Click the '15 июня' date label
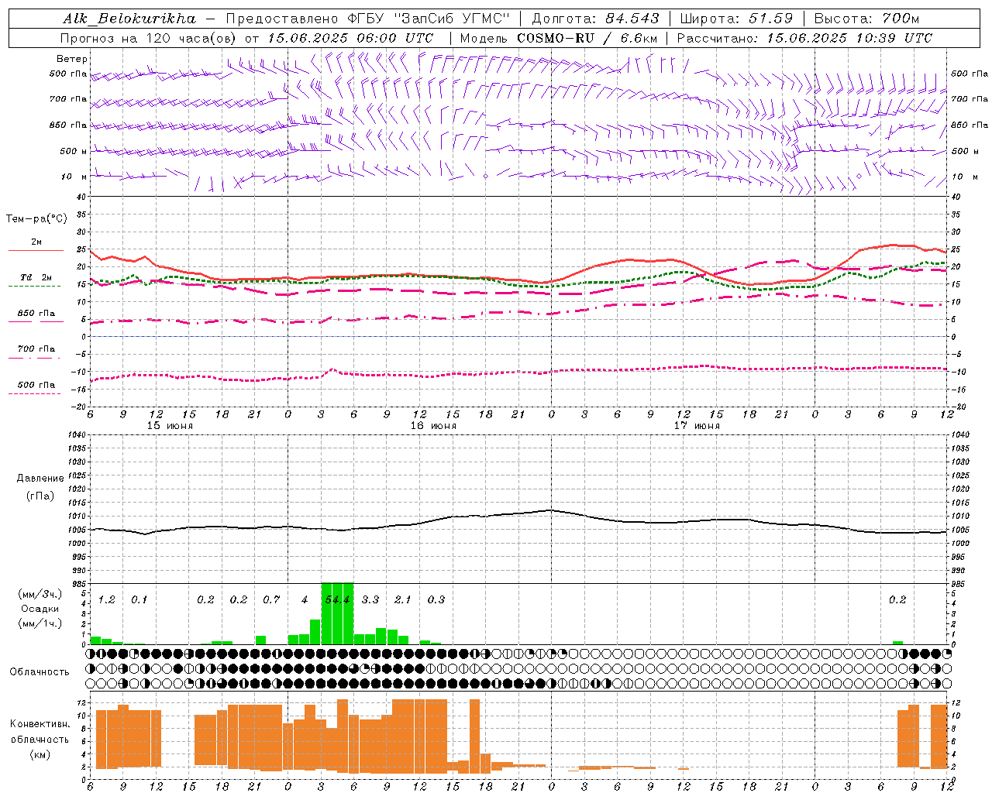Image resolution: width=992 pixels, height=793 pixels. click(170, 426)
